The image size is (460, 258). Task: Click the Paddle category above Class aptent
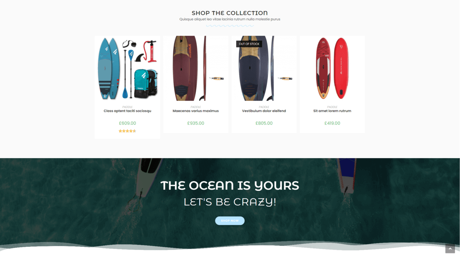tap(127, 107)
